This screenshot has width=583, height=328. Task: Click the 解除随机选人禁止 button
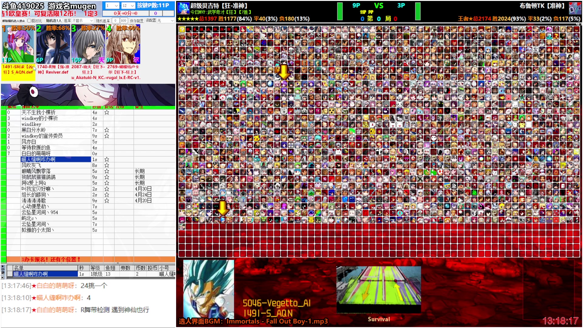coord(14,21)
